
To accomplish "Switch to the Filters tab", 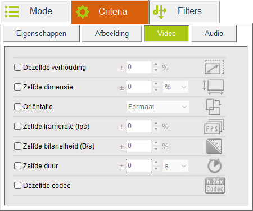I will pos(184,12).
